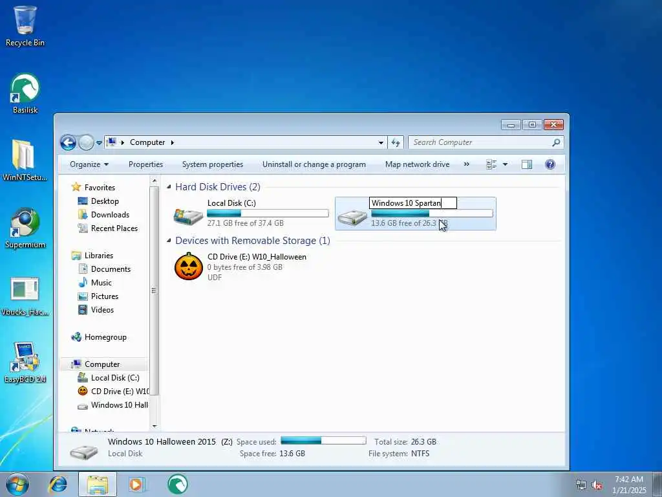The height and width of the screenshot is (497, 662).
Task: Click Local Disk (C:) usage bar
Action: pos(268,214)
